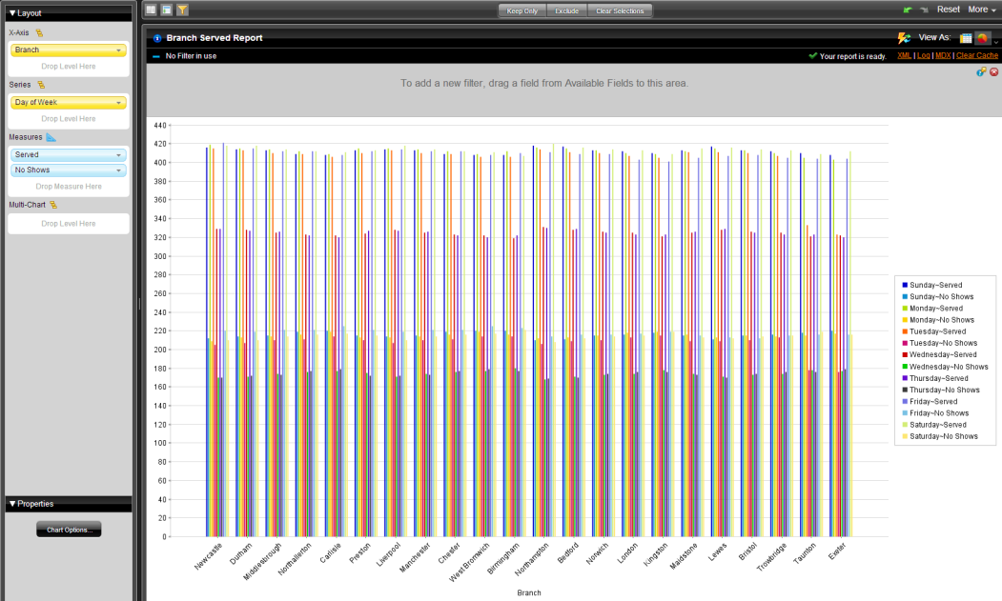Click the levels icon next to X-Axis
The width and height of the screenshot is (1002, 601).
click(x=38, y=30)
